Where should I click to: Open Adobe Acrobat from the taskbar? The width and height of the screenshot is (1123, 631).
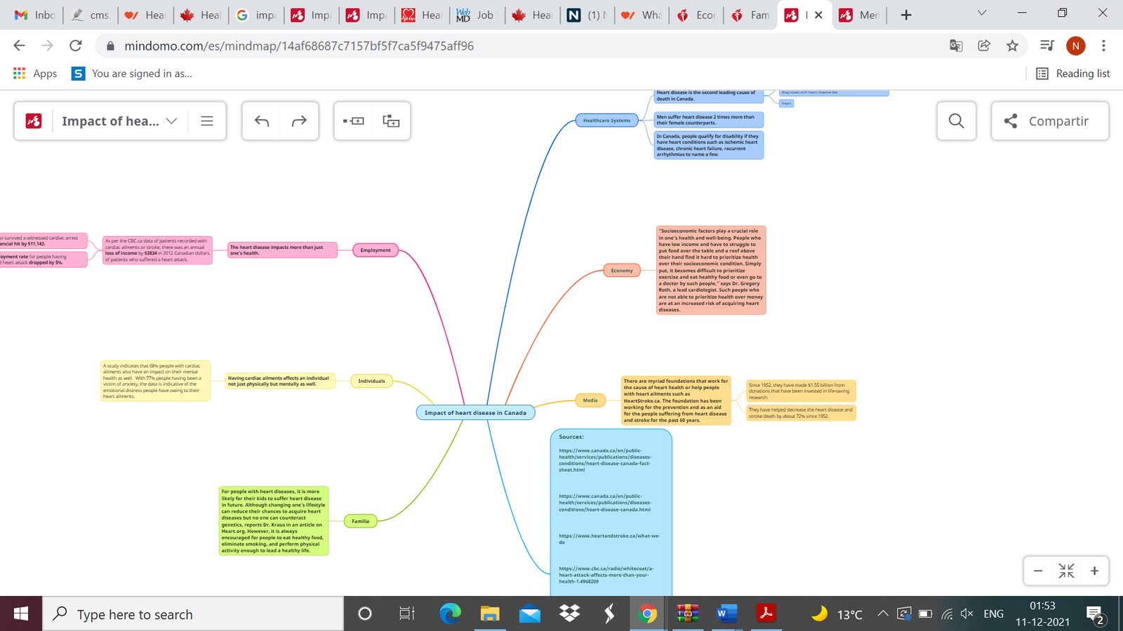point(766,614)
